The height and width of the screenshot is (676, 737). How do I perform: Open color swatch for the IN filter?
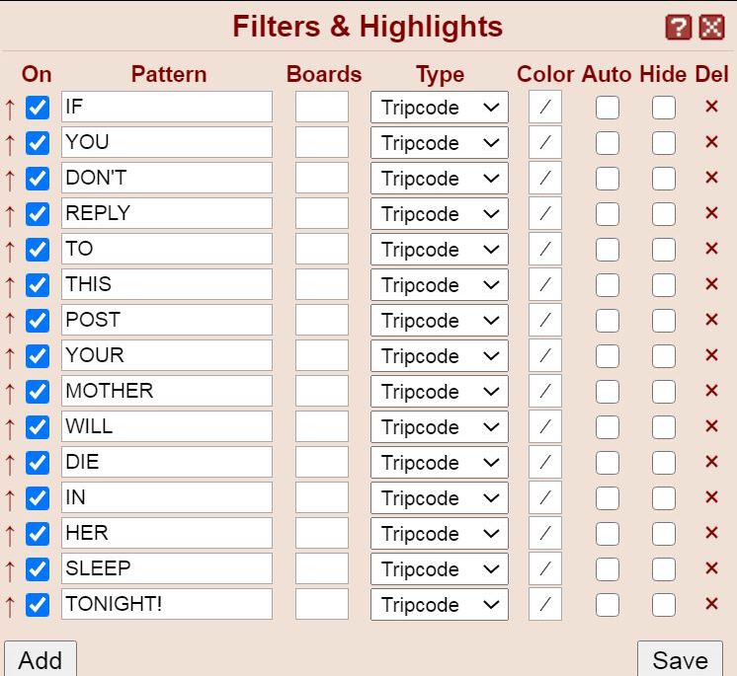[545, 497]
